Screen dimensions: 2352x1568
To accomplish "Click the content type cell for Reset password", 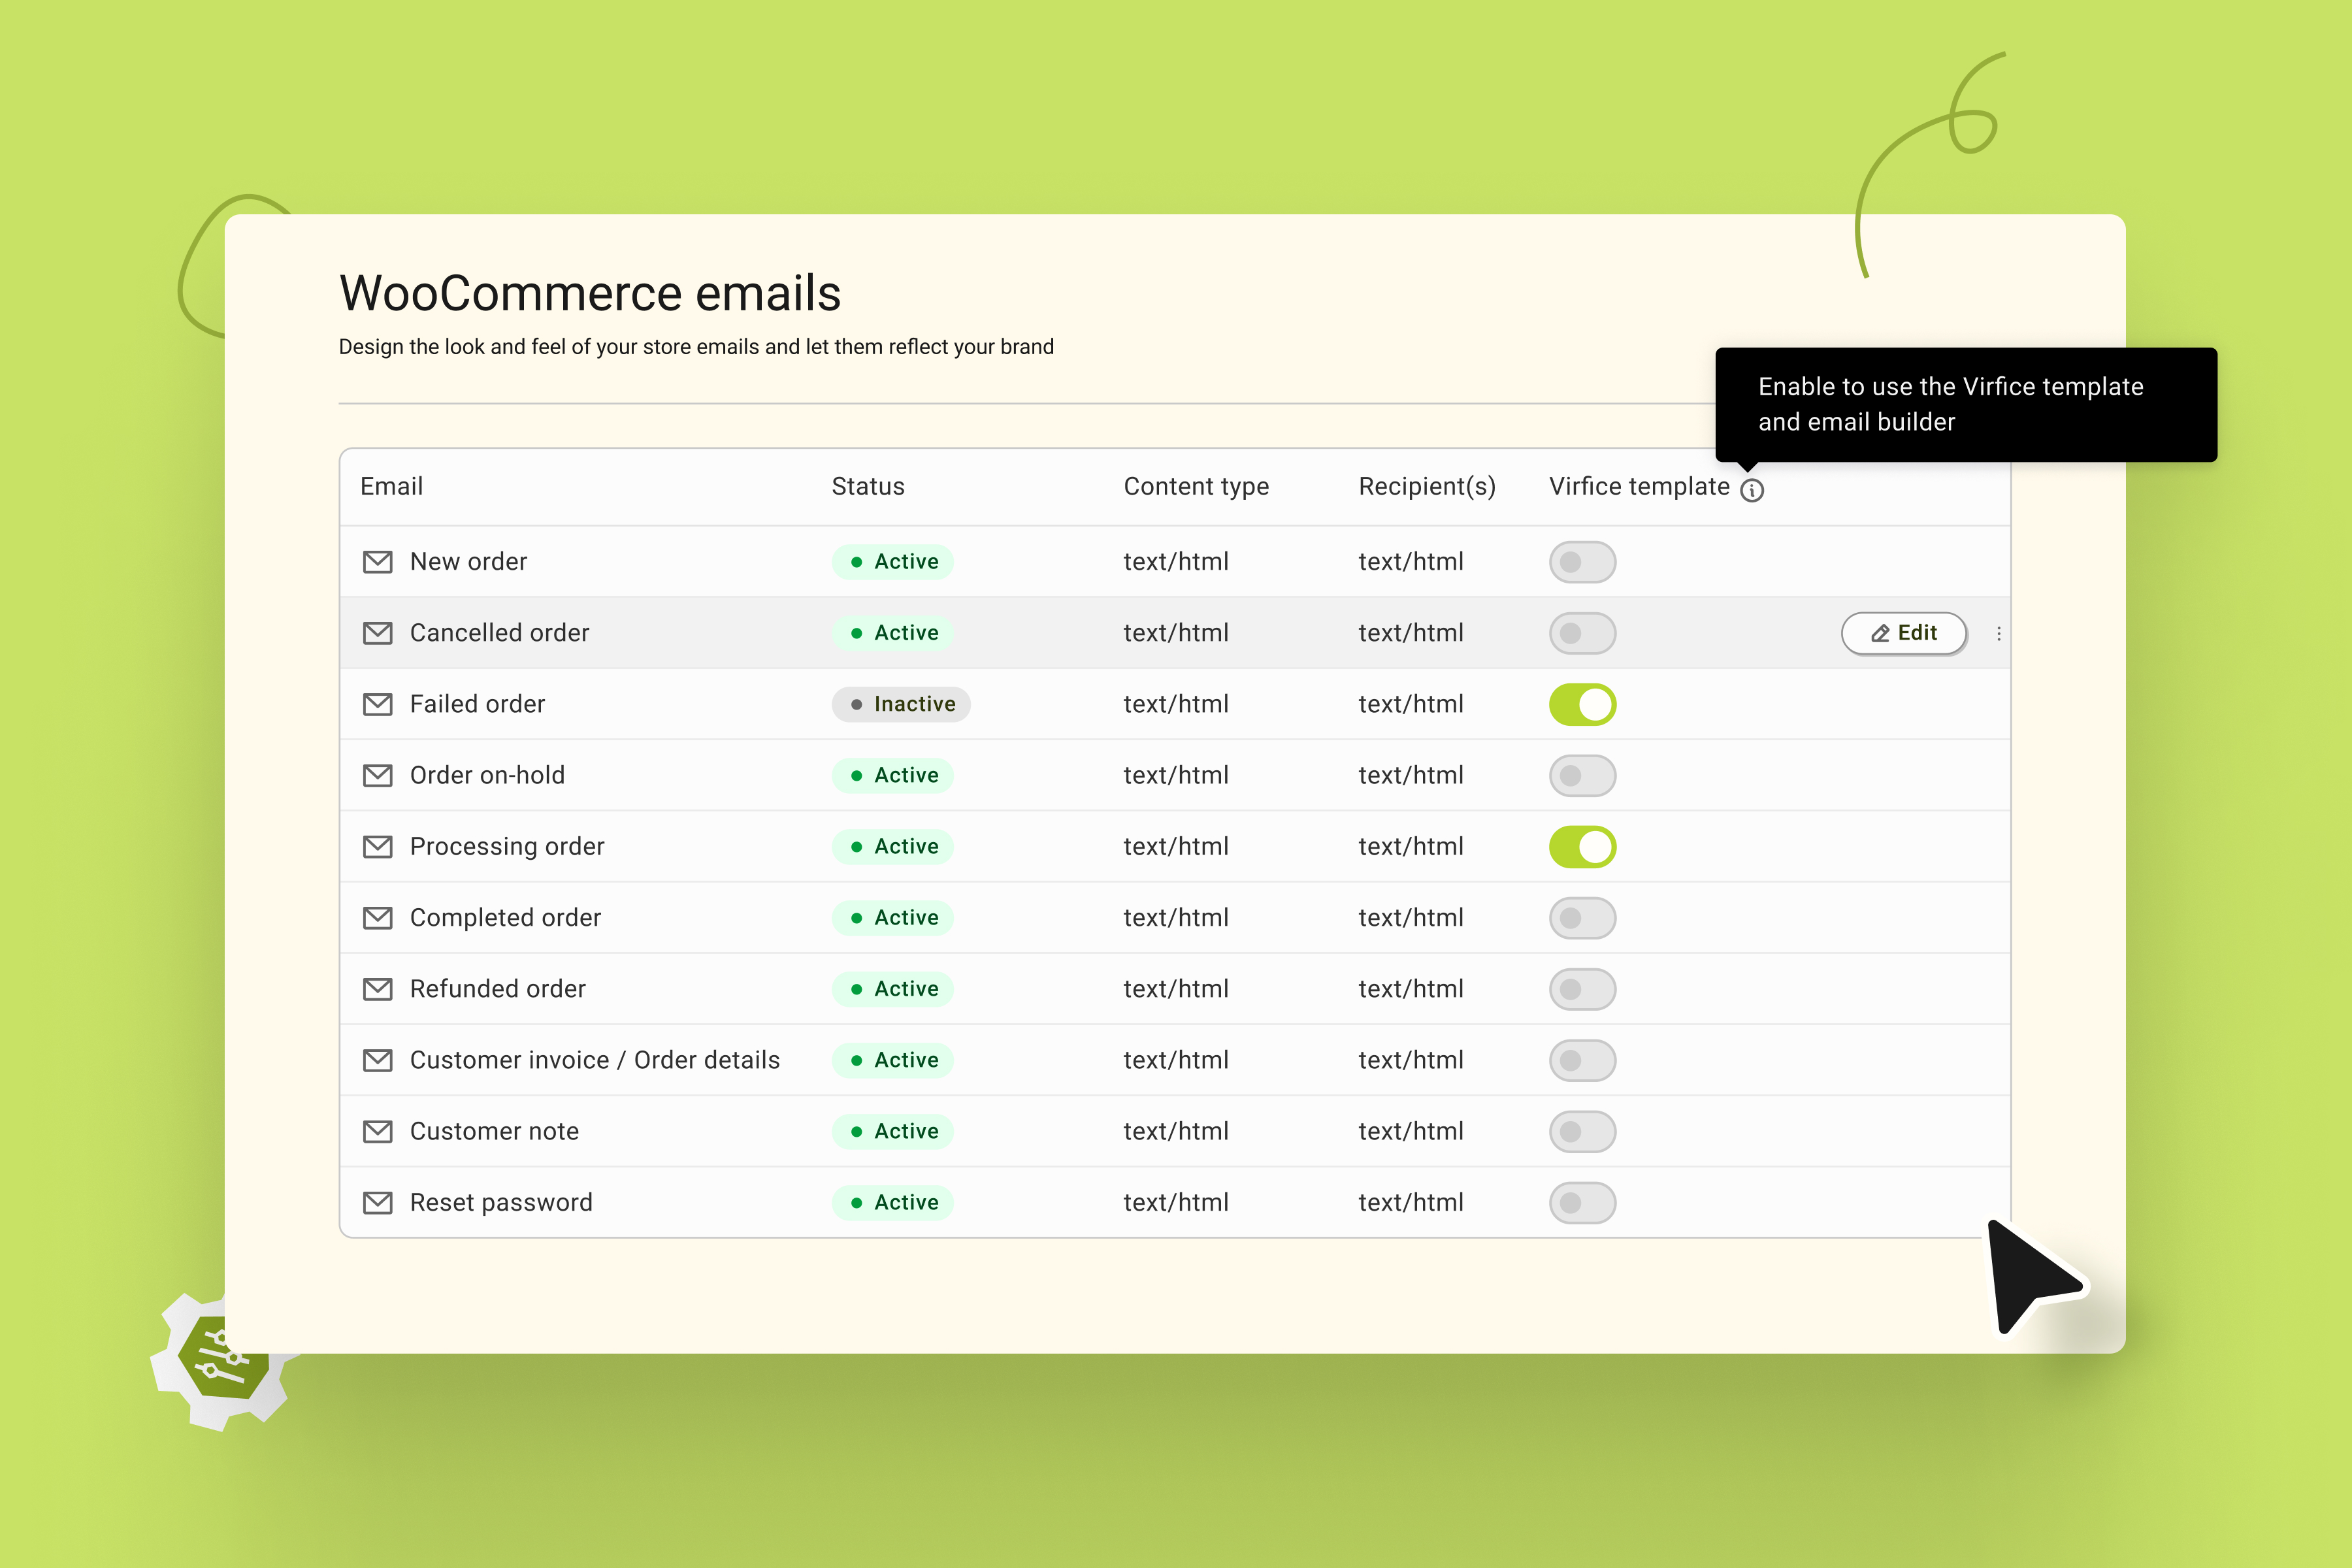I will coord(1176,1202).
